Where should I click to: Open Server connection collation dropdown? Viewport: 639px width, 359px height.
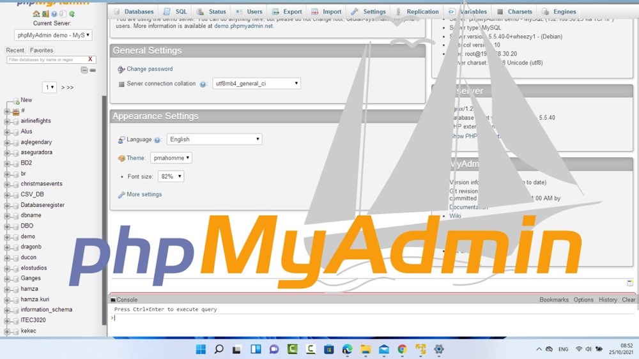pos(256,84)
